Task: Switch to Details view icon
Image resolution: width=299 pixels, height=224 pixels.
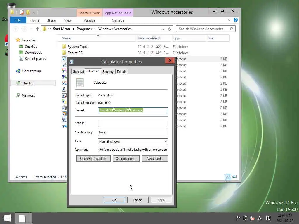Action: click(228, 177)
